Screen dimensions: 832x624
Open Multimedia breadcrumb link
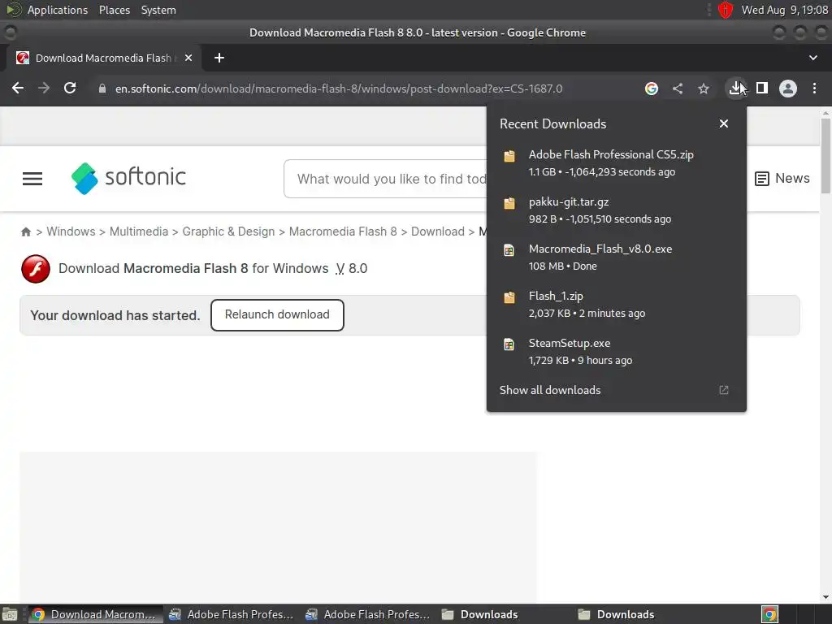coord(138,232)
